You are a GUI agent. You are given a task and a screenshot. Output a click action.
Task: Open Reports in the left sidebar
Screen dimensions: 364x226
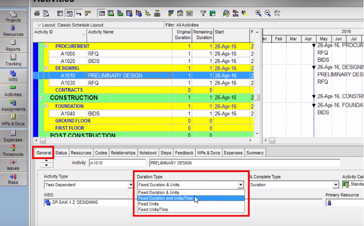pos(13,45)
